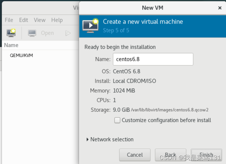226x164 pixels.
Task: Go Back to the previous step
Action: pyautogui.click(x=170, y=155)
